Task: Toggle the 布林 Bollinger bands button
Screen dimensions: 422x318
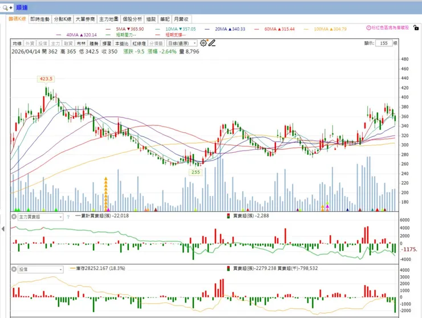Action: [x=81, y=43]
